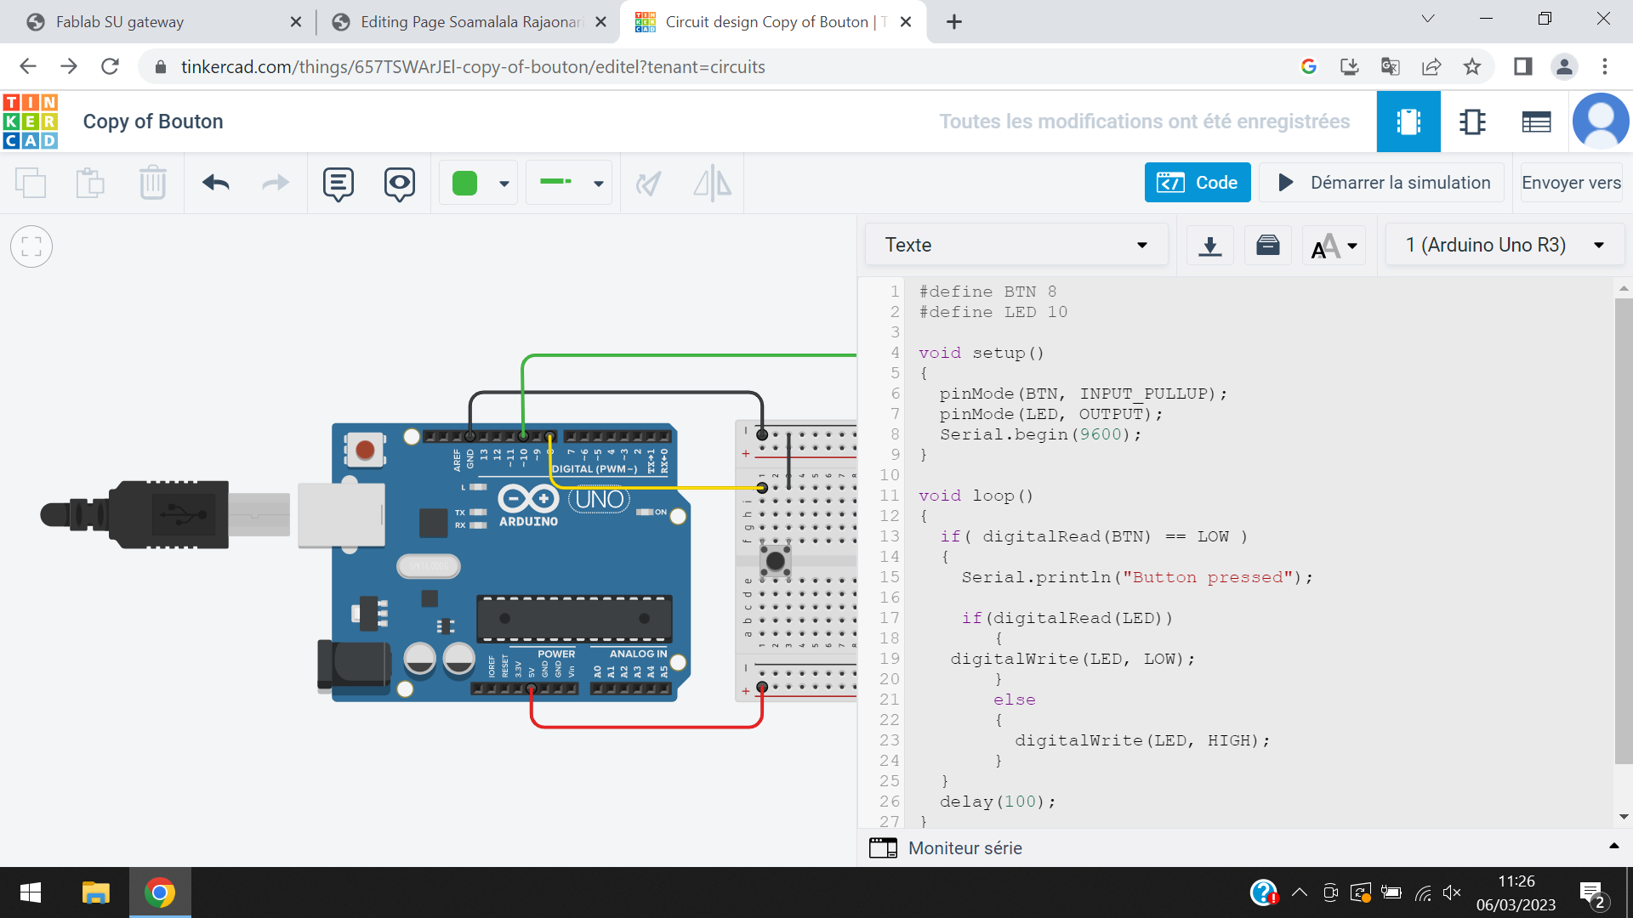The height and width of the screenshot is (918, 1633).
Task: Open the Texte code mode dropdown
Action: pos(1016,245)
